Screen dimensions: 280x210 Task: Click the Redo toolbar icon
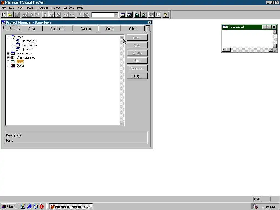point(72,15)
